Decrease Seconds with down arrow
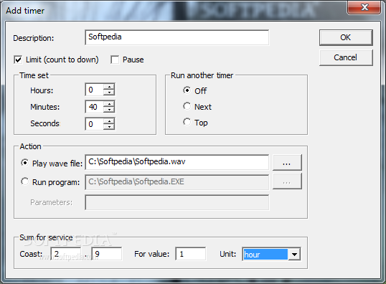Screen dimensions: 386x284 coord(109,126)
